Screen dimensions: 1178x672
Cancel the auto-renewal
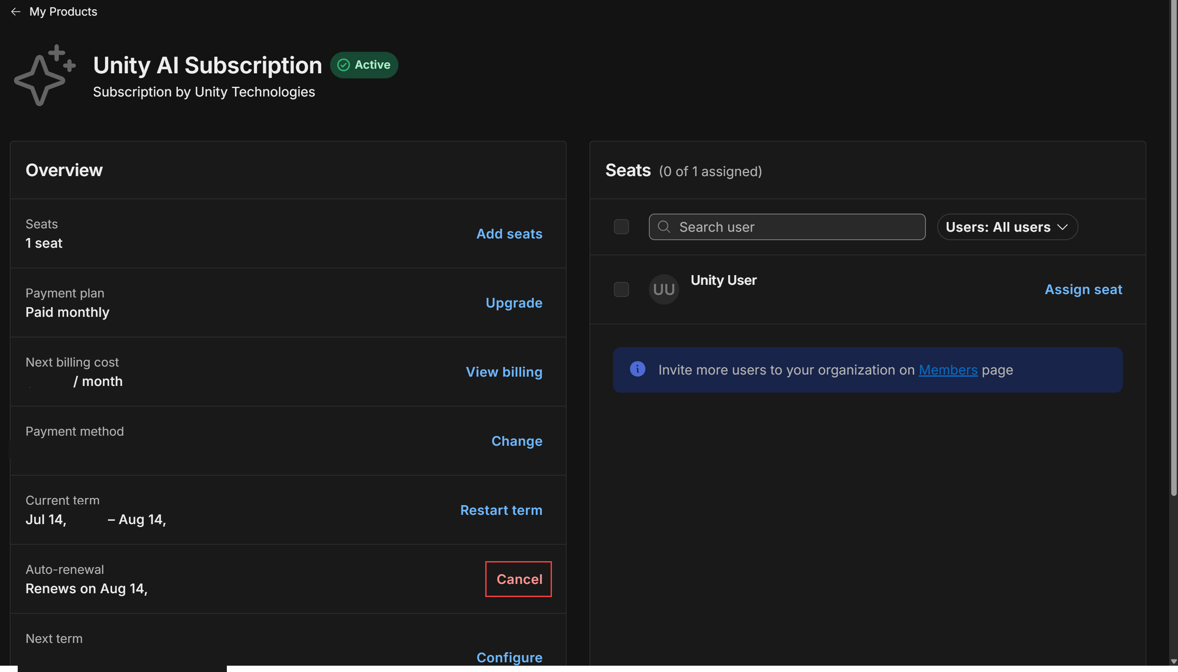tap(519, 579)
